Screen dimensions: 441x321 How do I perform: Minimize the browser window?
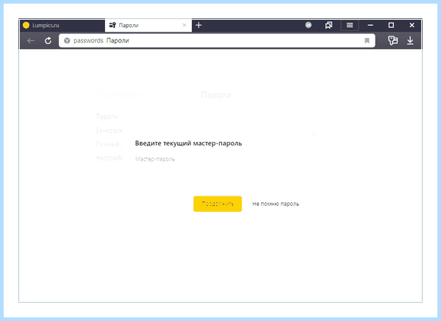370,25
